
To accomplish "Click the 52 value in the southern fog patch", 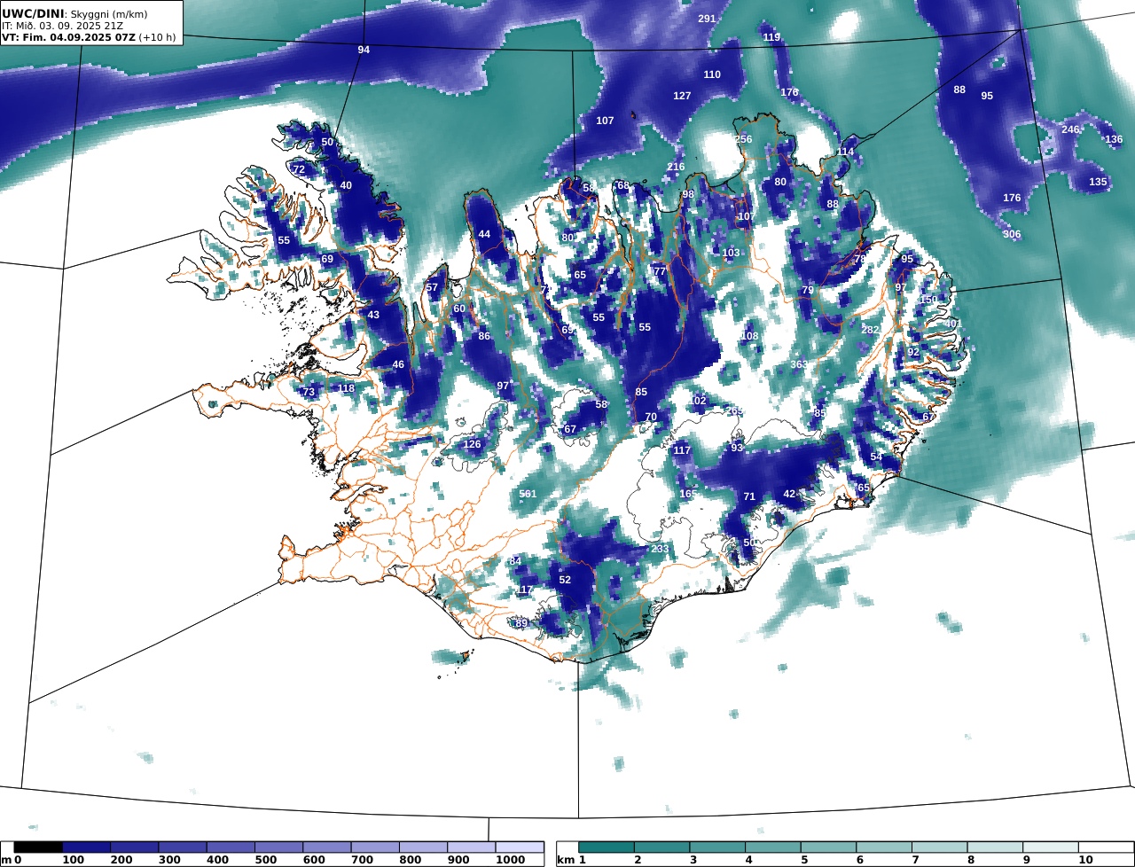I will point(565,580).
